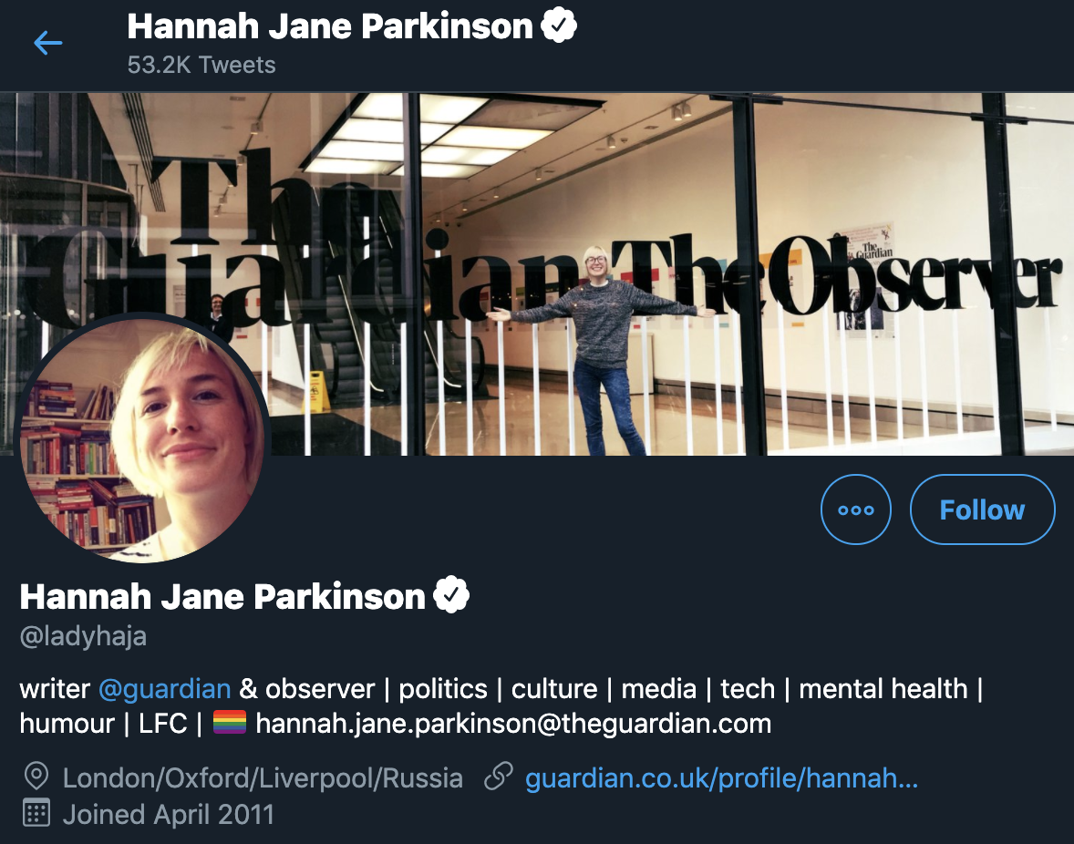Click the Joined April 2011 text

click(169, 815)
